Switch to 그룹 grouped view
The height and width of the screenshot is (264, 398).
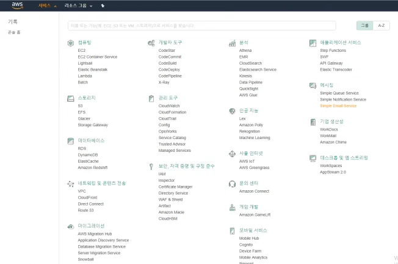click(365, 26)
